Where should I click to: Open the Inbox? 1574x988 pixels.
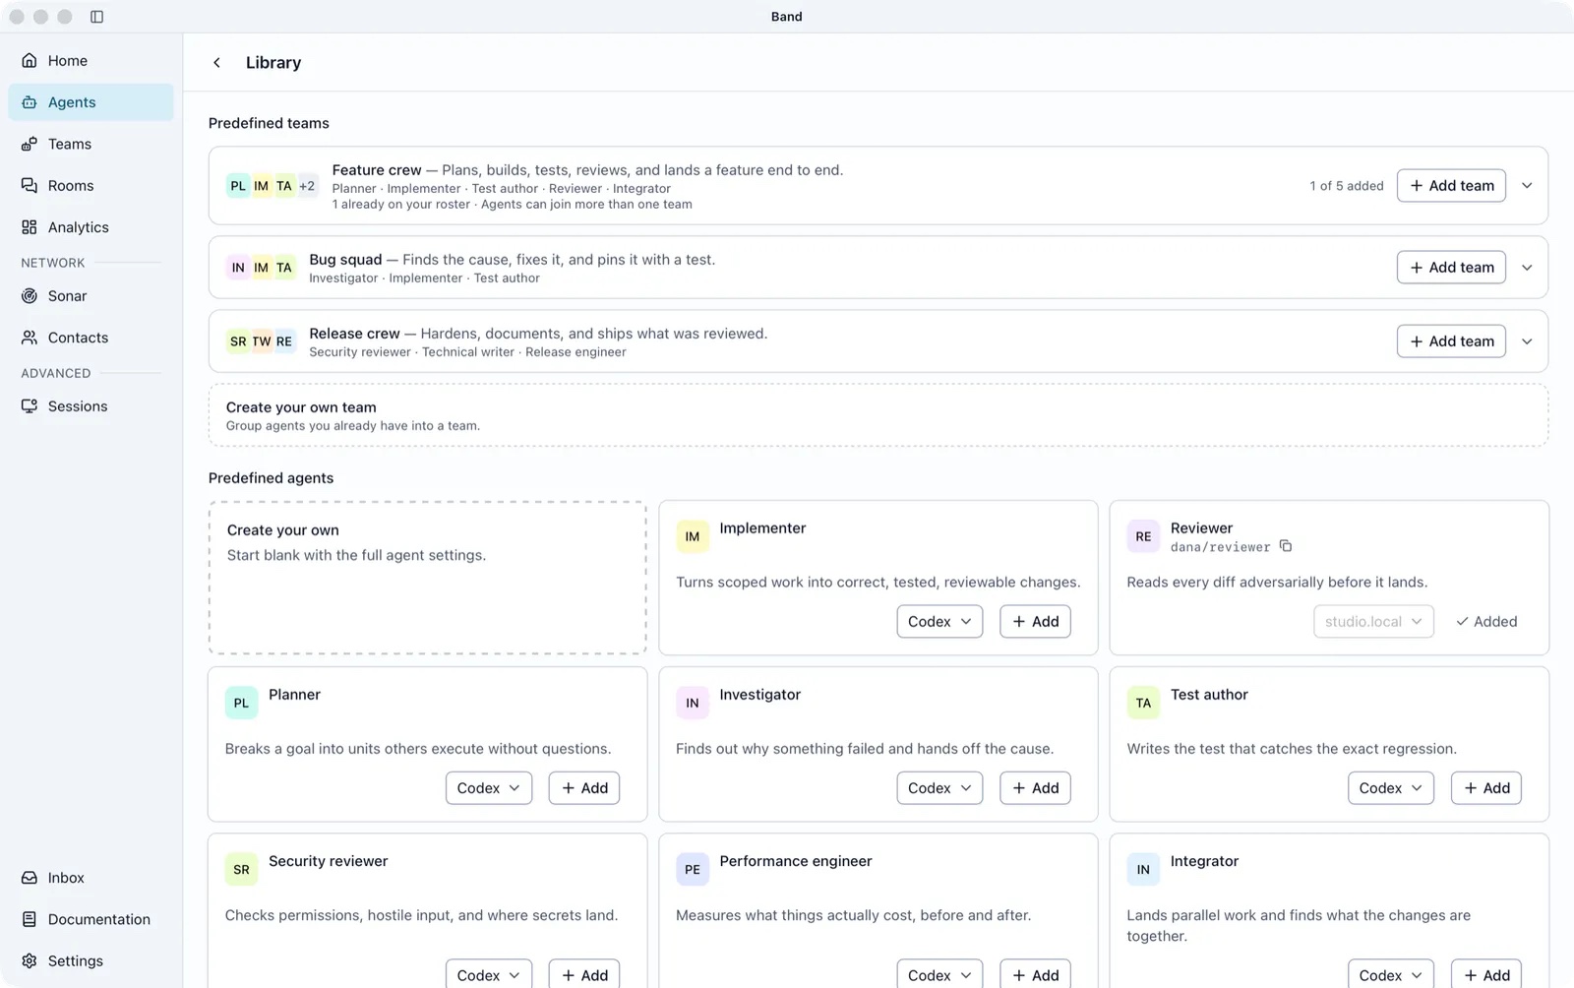coord(91,878)
